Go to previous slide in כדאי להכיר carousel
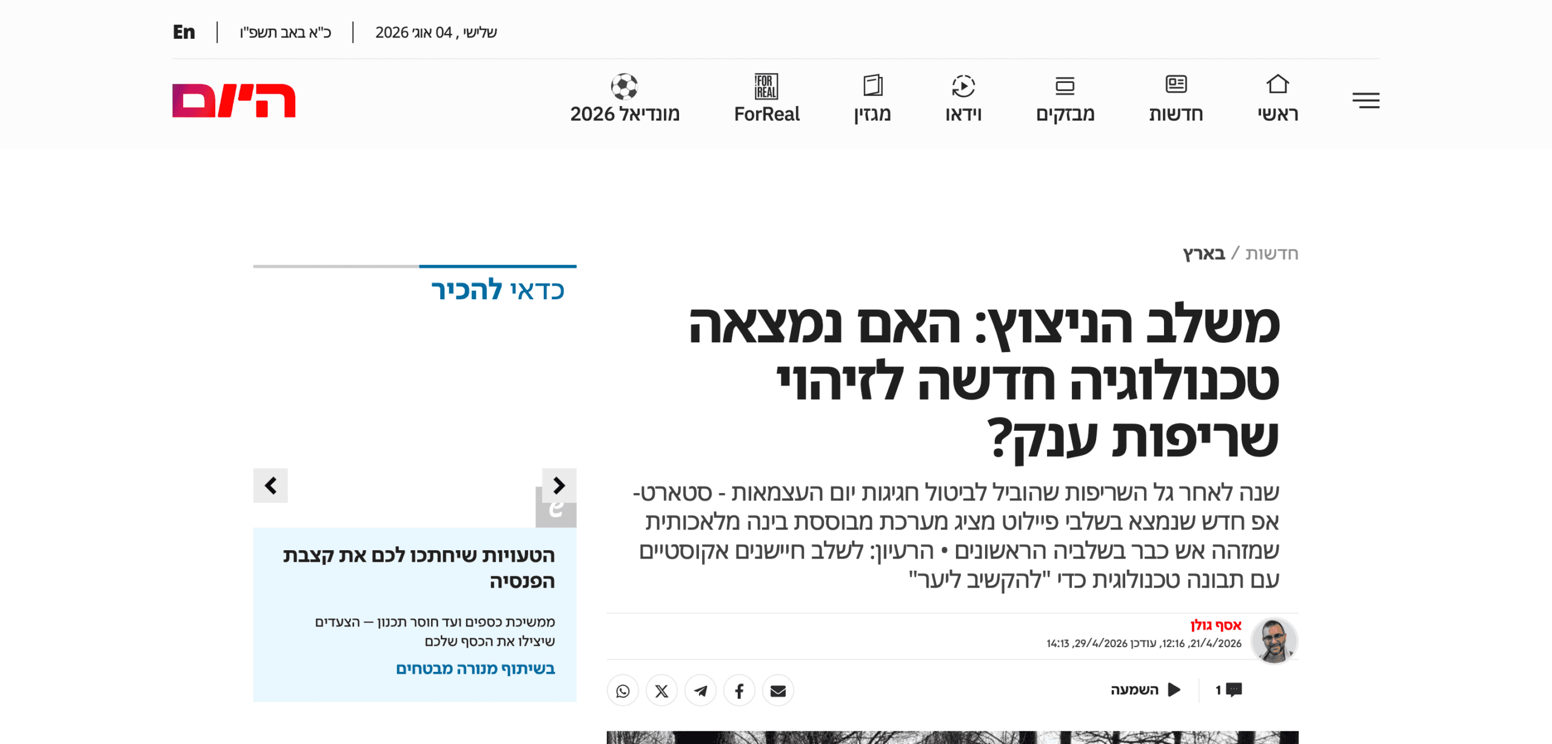1552x744 pixels. click(x=559, y=485)
